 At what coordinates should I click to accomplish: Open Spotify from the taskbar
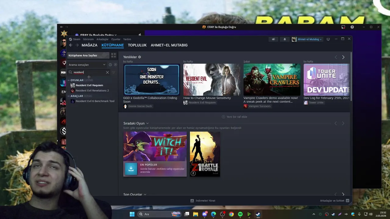point(240,214)
